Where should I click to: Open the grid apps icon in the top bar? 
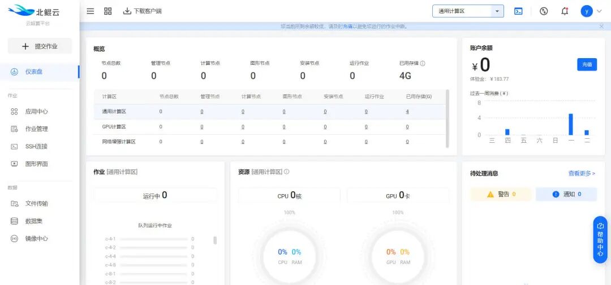pos(108,11)
